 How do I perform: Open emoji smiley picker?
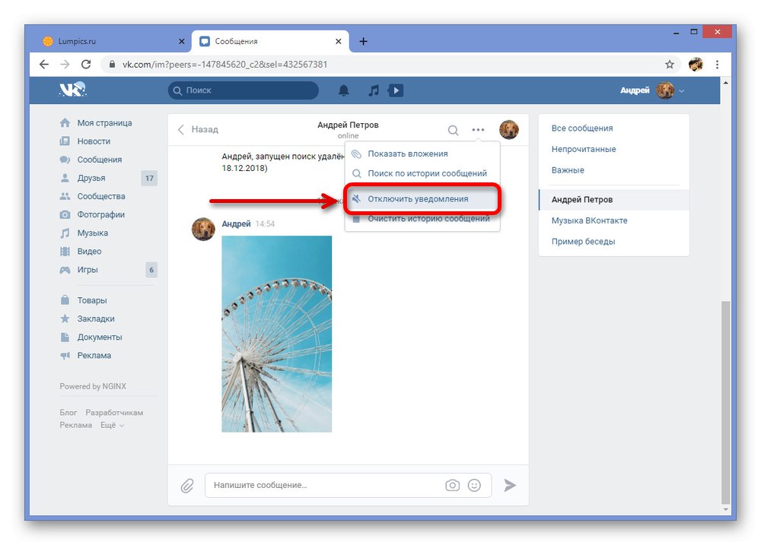(x=474, y=485)
